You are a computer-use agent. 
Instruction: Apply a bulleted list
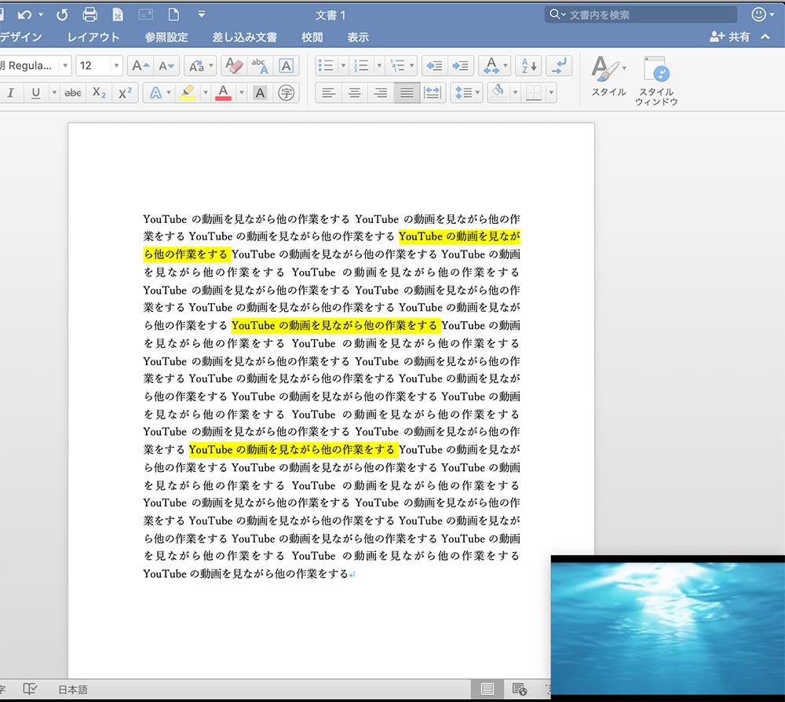tap(326, 66)
